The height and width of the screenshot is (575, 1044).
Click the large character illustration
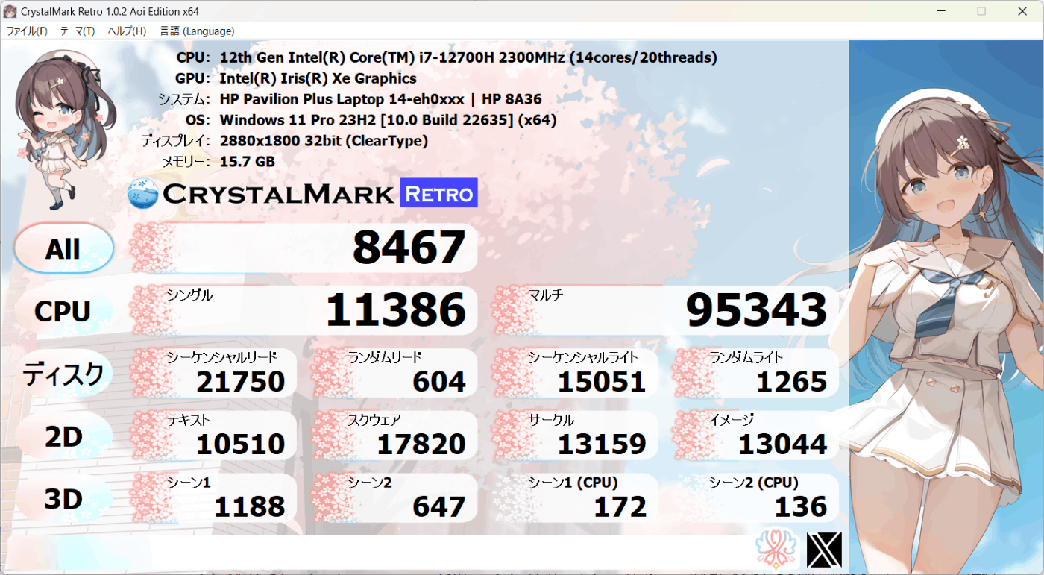click(x=946, y=307)
